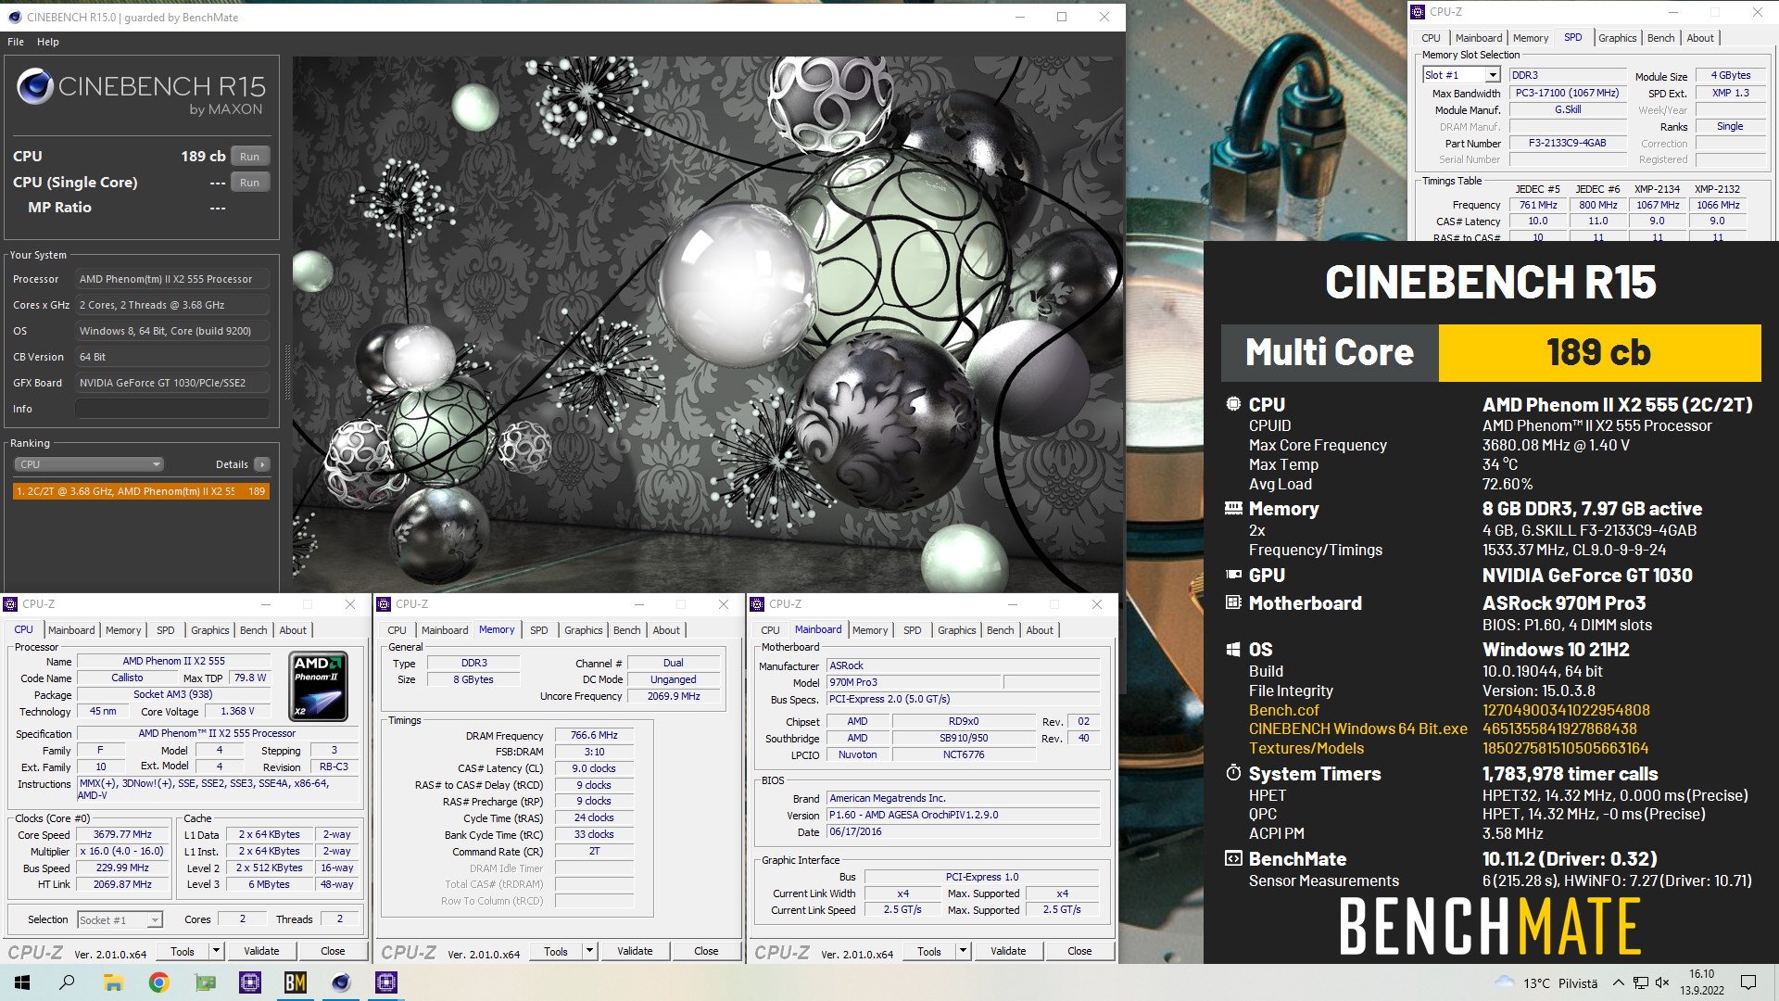Click the System Timers clock icon
This screenshot has width=1779, height=1001.
pos(1233,773)
